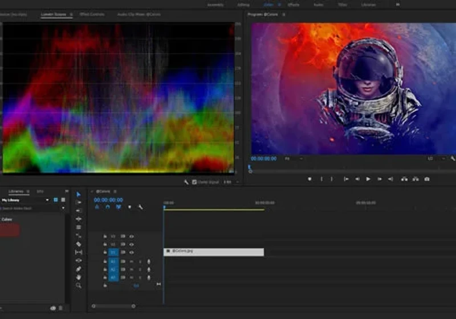456x319 pixels.
Task: Open Lumetri Scopes panel menu
Action: pyautogui.click(x=71, y=14)
